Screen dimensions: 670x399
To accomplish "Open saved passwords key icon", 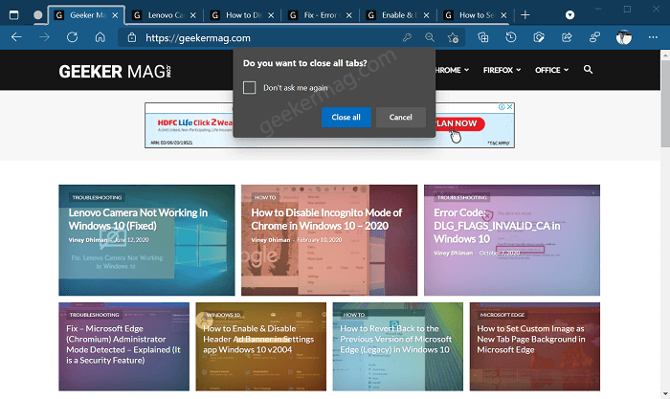I will [407, 38].
